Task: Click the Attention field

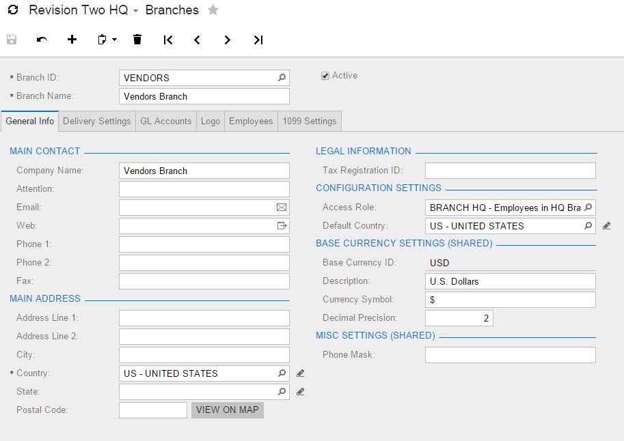Action: point(204,189)
